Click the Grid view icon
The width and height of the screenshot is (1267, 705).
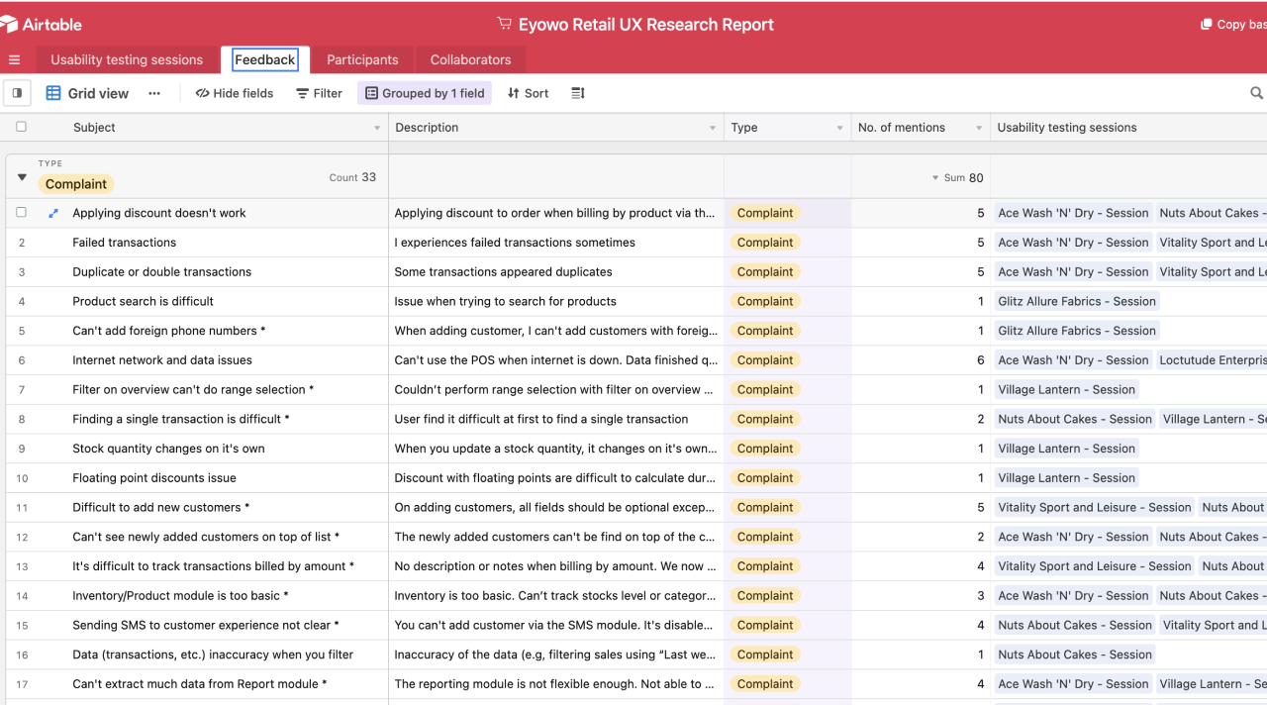click(x=53, y=93)
